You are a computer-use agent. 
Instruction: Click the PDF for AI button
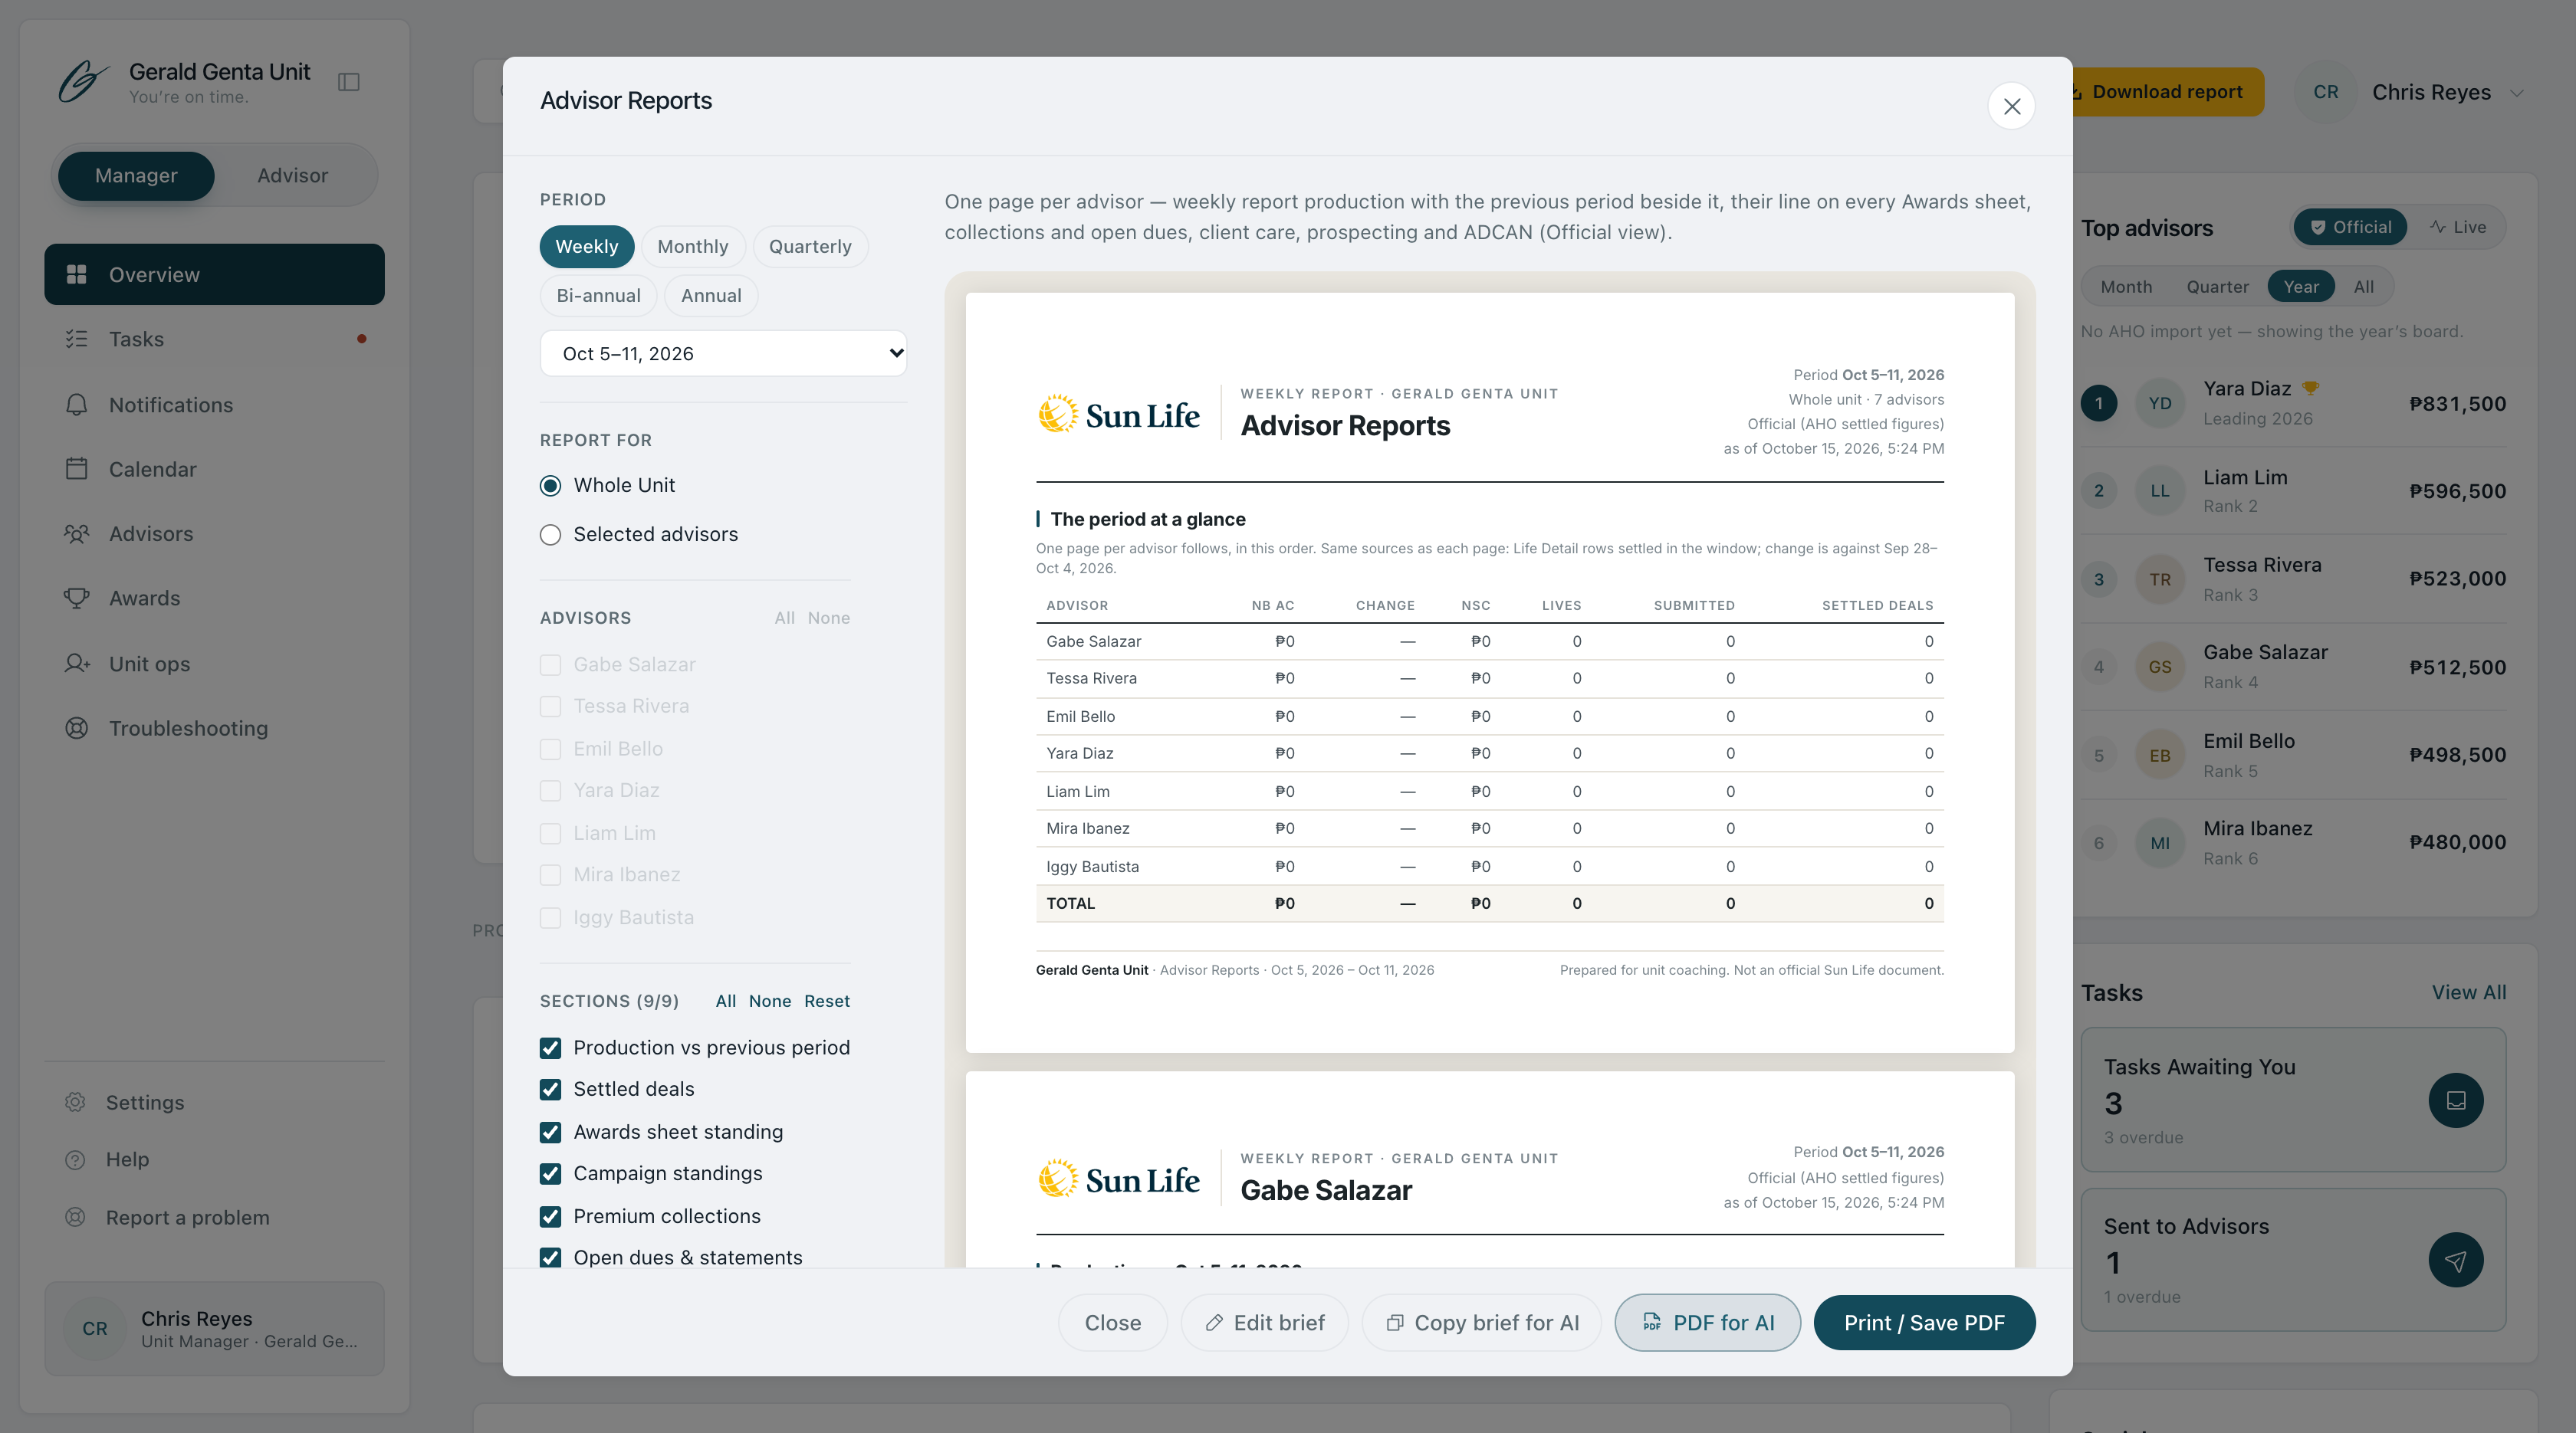point(1708,1323)
